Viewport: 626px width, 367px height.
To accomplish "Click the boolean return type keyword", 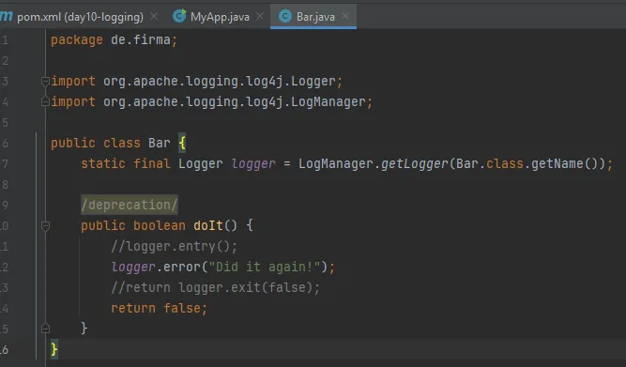I will click(160, 225).
